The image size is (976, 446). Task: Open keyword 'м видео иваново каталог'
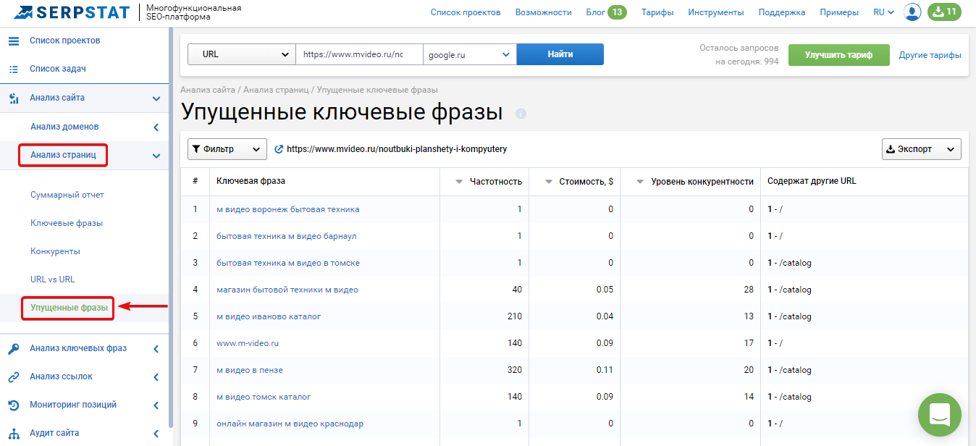(269, 316)
